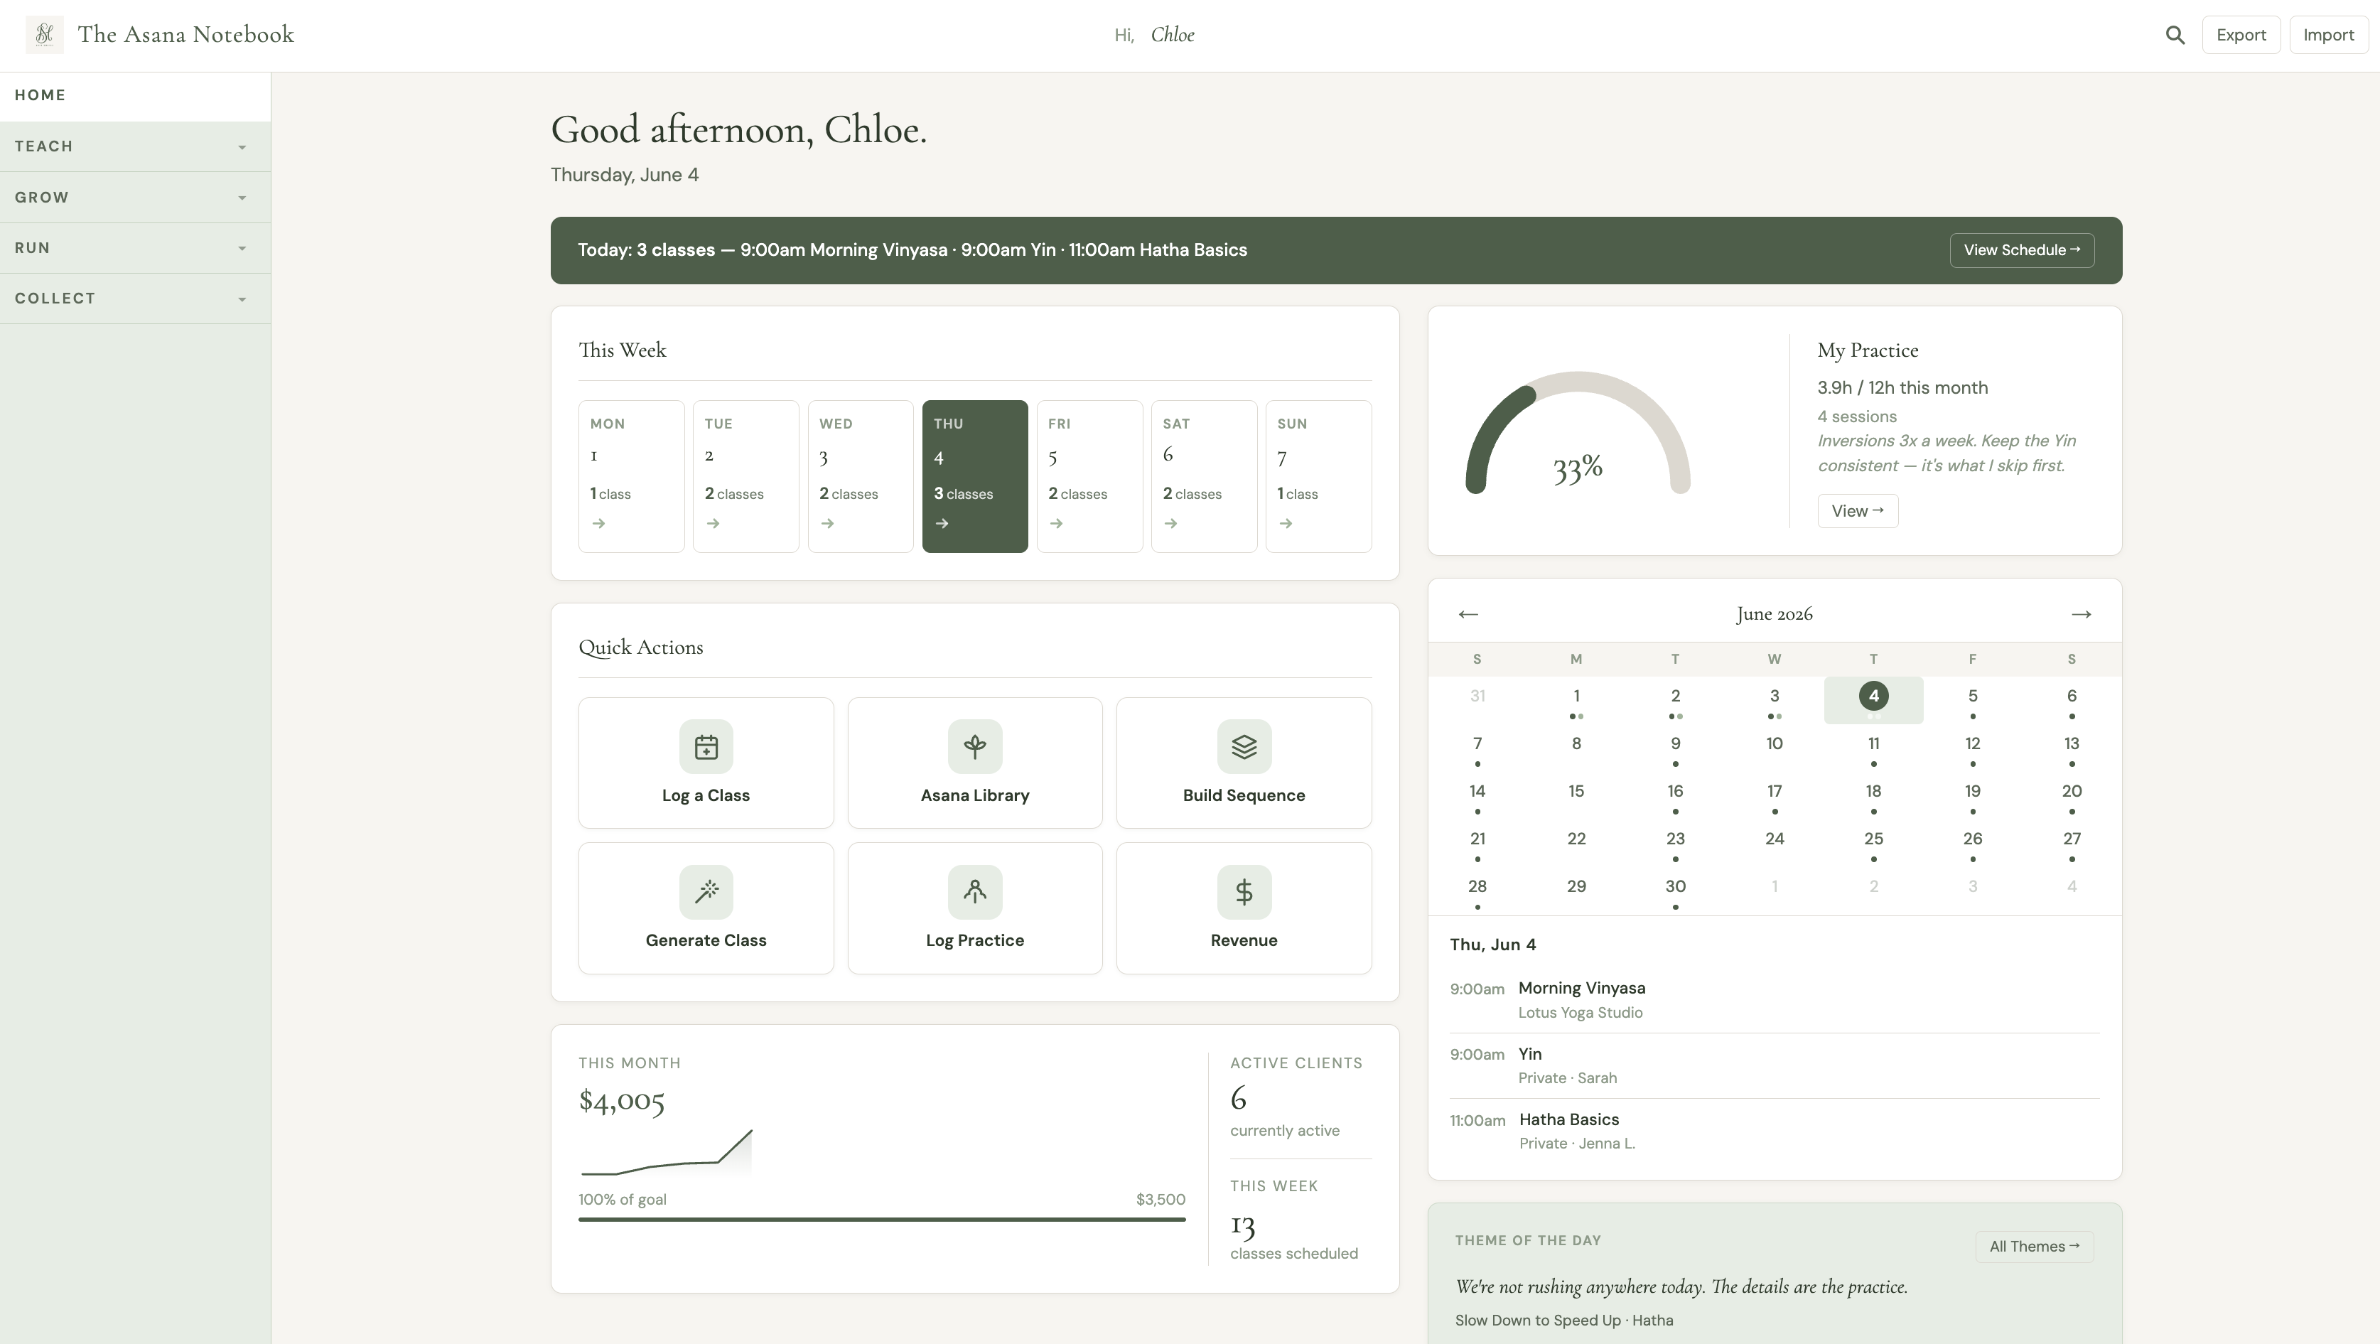Open search with the magnifier icon
This screenshot has height=1344, width=2380.
click(2175, 35)
